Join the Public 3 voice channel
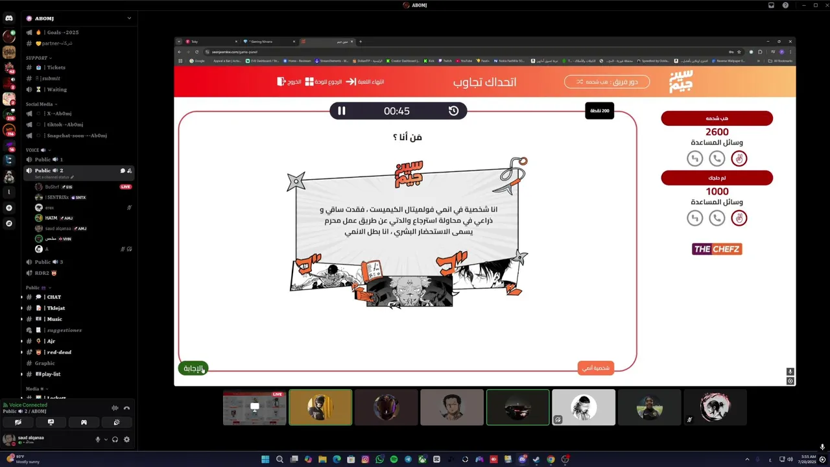 [x=78, y=262]
